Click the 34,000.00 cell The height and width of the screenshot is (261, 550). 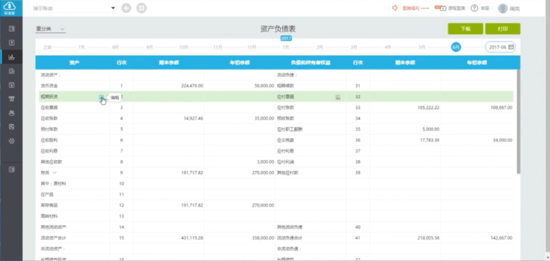click(502, 140)
